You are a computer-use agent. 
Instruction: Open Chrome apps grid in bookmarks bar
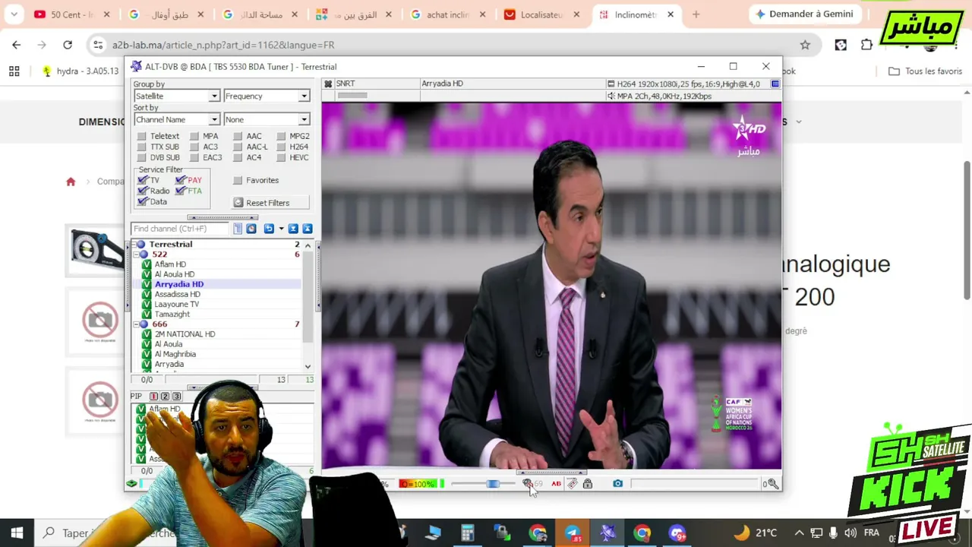pyautogui.click(x=14, y=71)
